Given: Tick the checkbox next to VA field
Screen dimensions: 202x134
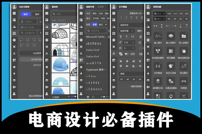Looking at the screenshot, I should coord(140,48).
